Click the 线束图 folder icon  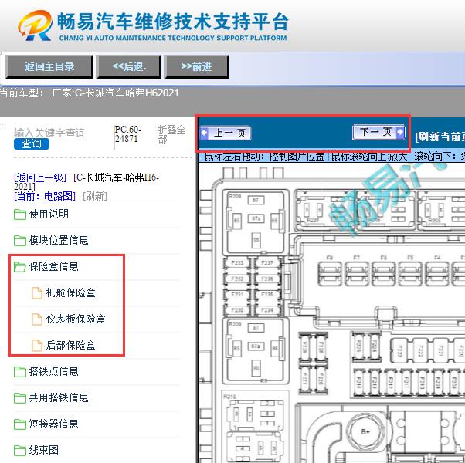pos(20,451)
